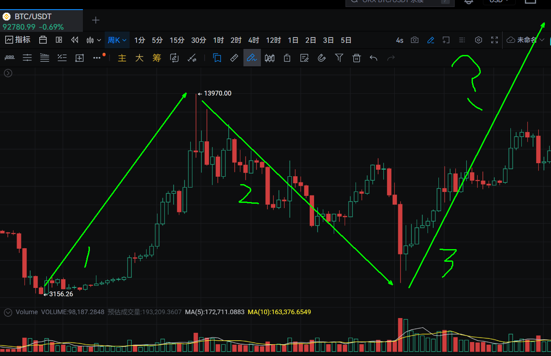Click the 3156.26 low price label
The height and width of the screenshot is (356, 551).
tap(61, 294)
